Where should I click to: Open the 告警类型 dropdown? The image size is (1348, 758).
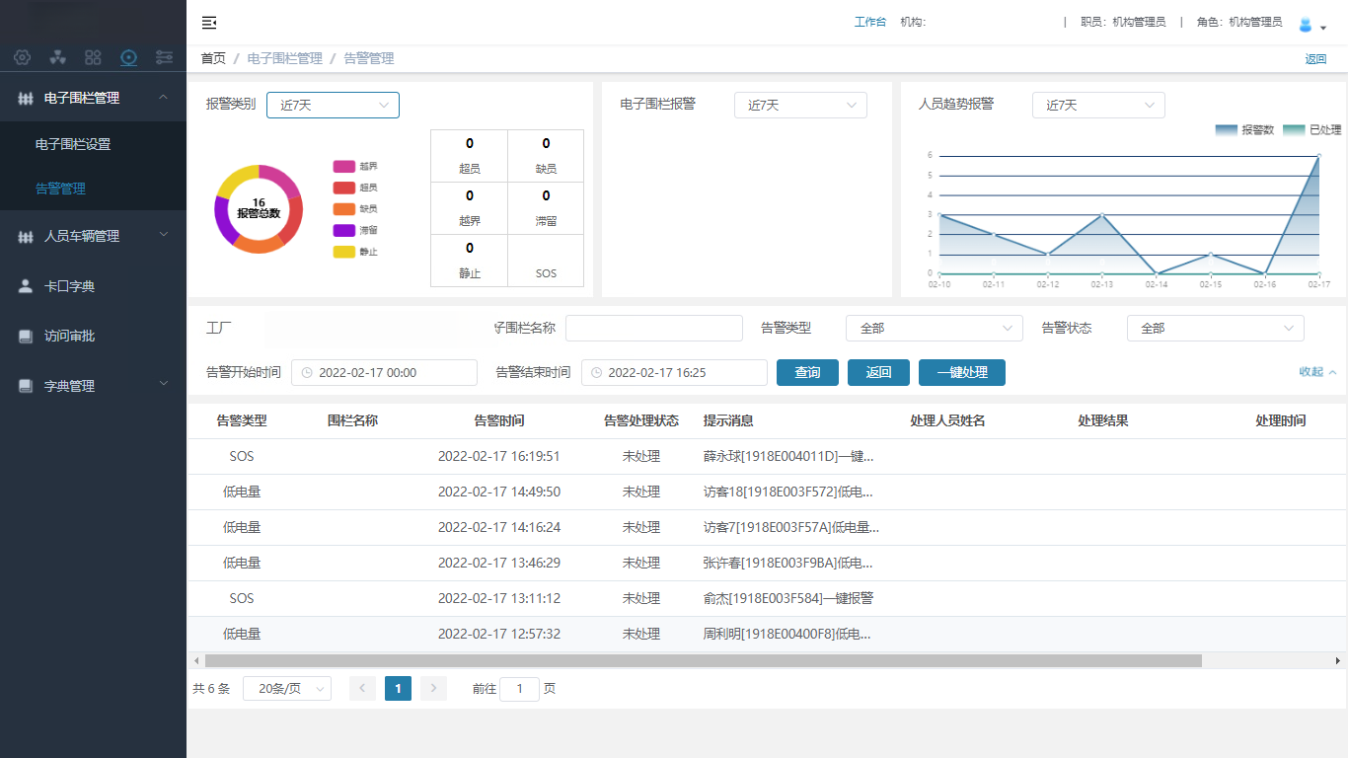pos(934,329)
